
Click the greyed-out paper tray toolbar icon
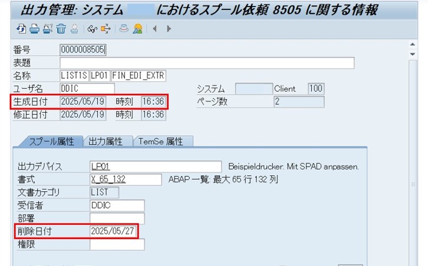coord(74,29)
